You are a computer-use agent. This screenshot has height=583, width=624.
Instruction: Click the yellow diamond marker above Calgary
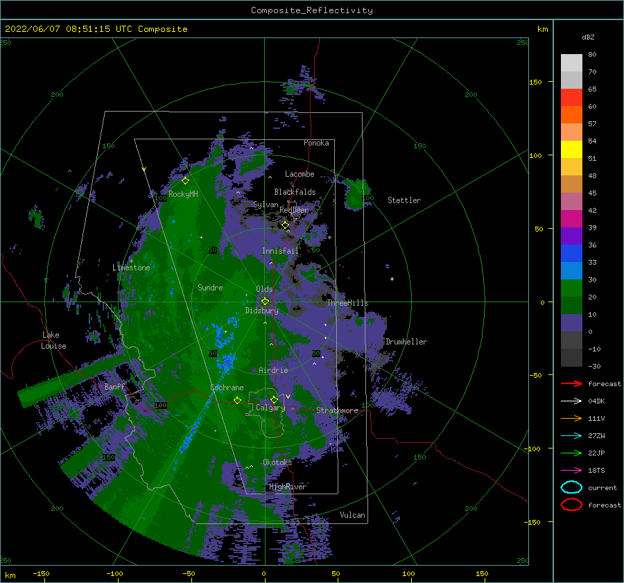click(x=274, y=399)
